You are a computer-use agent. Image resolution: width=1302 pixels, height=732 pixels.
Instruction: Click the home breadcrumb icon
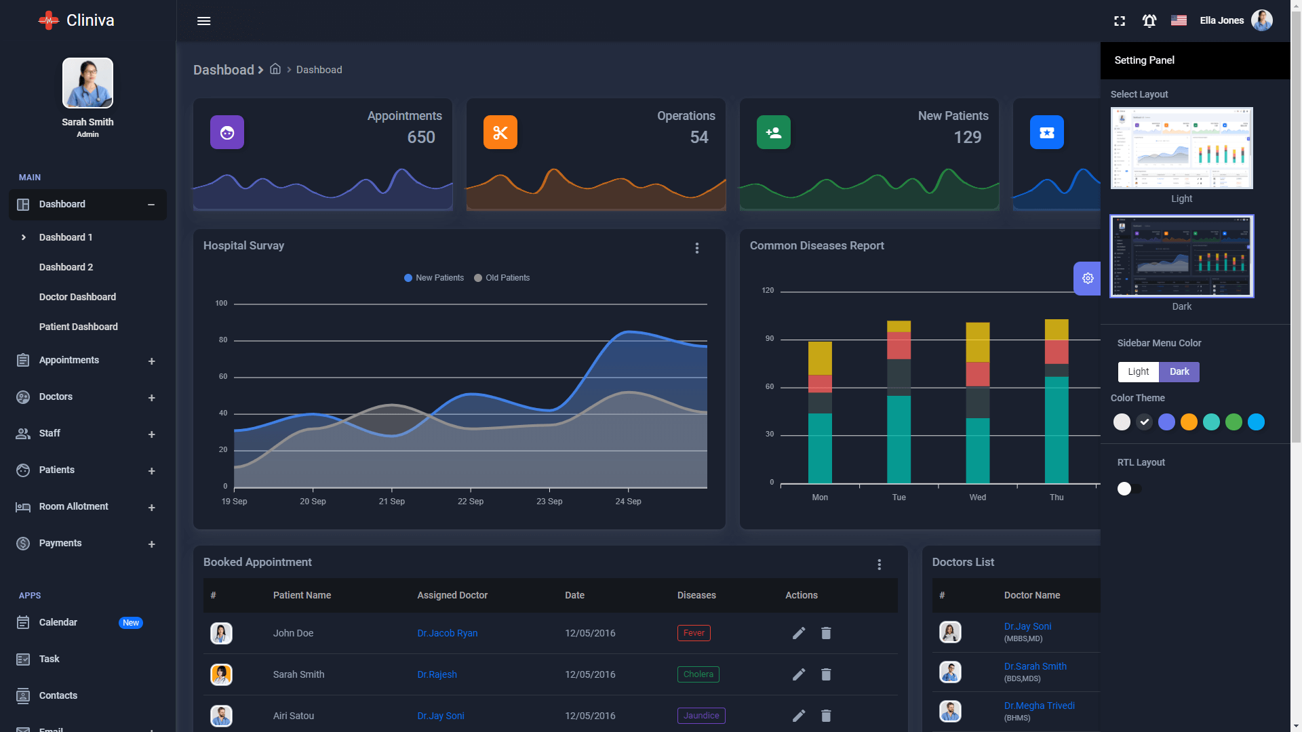click(275, 69)
